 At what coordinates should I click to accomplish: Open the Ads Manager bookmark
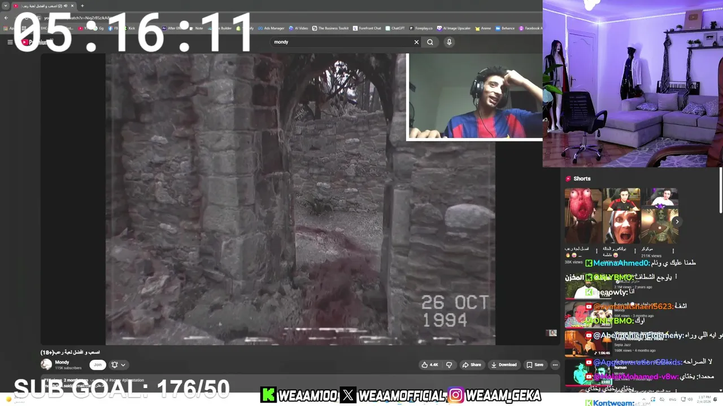(271, 28)
